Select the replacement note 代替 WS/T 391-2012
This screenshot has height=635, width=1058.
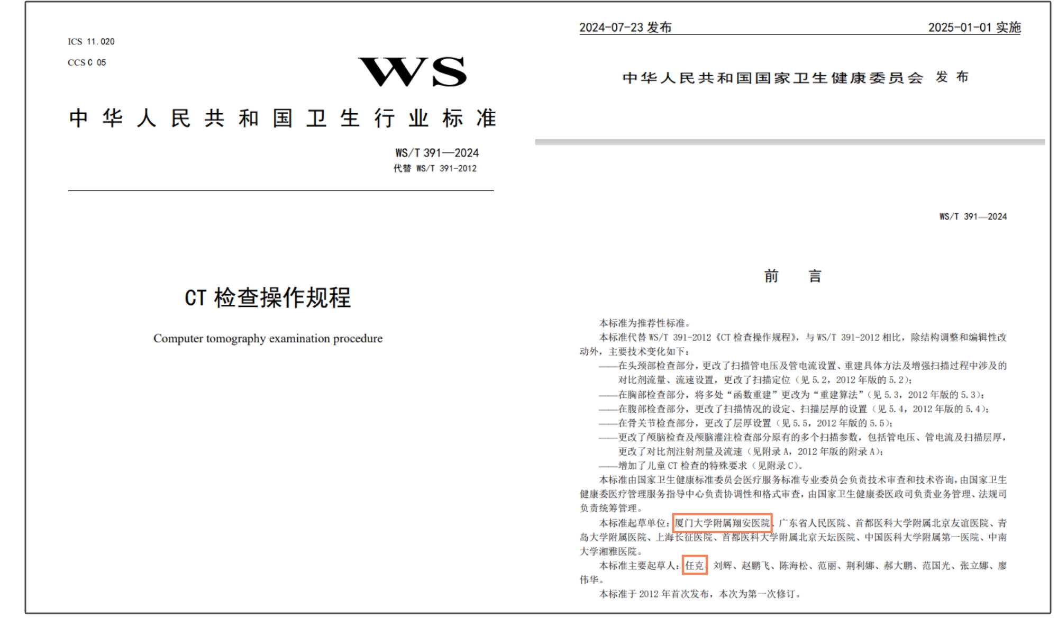(435, 168)
